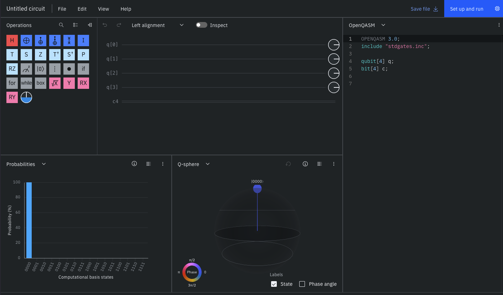
Task: Open the Help menu
Action: (126, 9)
